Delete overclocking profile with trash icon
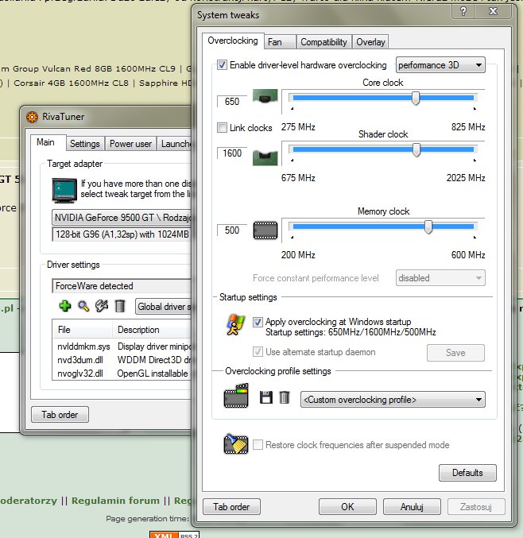The image size is (523, 538). point(285,397)
